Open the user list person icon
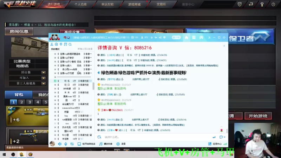The height and width of the screenshot is (158, 281). coord(52,44)
